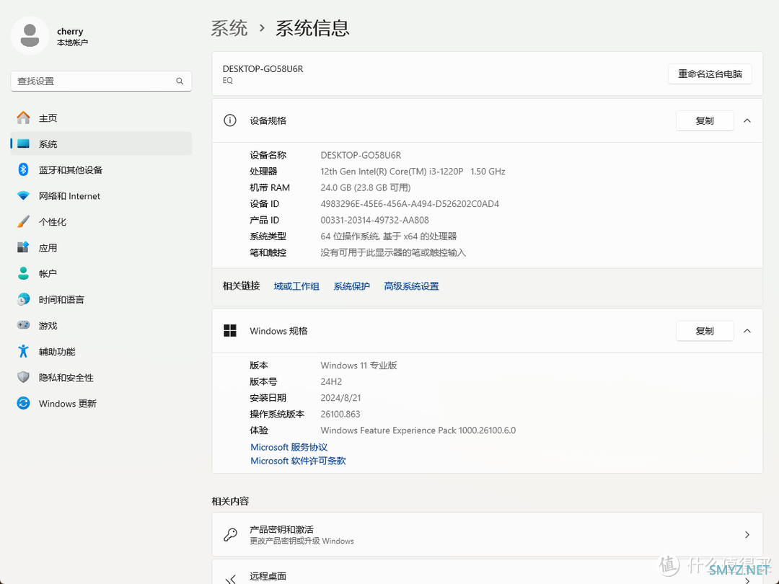Image resolution: width=779 pixels, height=584 pixels.
Task: Click the 安装日期 value 2024/8/21
Action: (x=340, y=398)
